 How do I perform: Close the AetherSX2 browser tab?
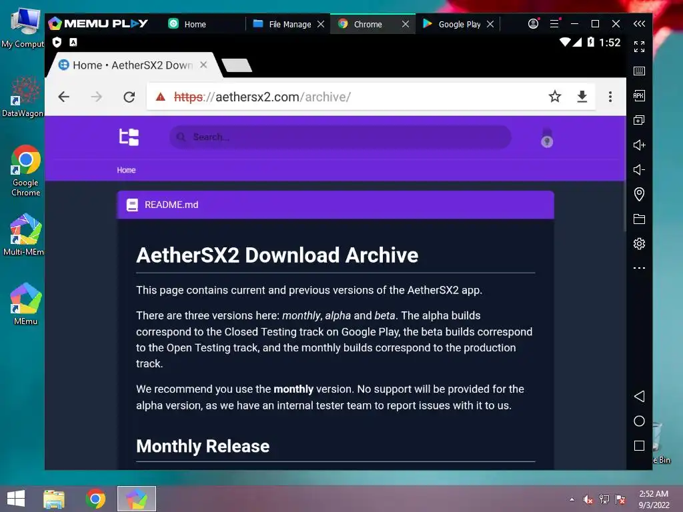tap(203, 65)
